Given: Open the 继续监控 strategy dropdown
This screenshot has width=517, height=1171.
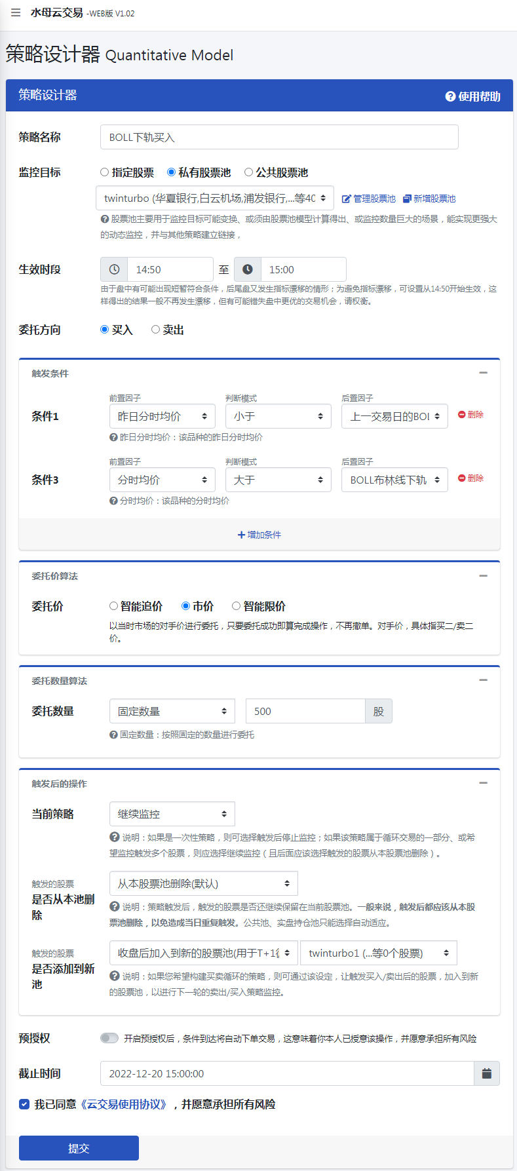Looking at the screenshot, I should tap(172, 814).
